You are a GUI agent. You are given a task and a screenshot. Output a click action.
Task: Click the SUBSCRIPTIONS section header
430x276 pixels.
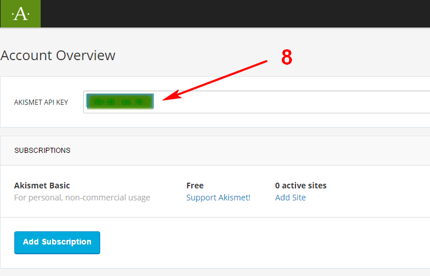pyautogui.click(x=42, y=151)
